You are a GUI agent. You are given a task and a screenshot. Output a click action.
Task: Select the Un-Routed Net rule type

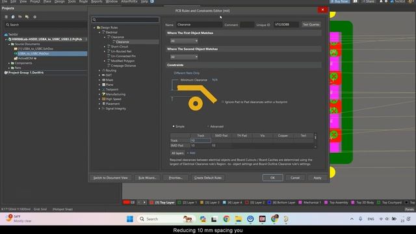coord(122,51)
